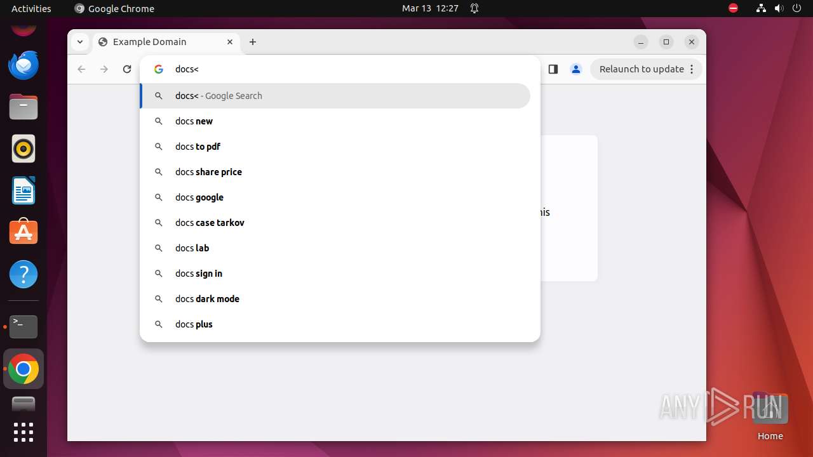Choose the 'docs sign in' suggestion
Image resolution: width=813 pixels, height=457 pixels.
tap(335, 274)
